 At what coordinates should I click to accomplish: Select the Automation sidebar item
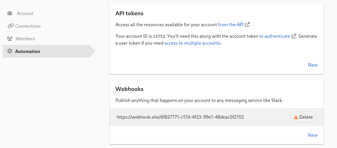tap(28, 51)
